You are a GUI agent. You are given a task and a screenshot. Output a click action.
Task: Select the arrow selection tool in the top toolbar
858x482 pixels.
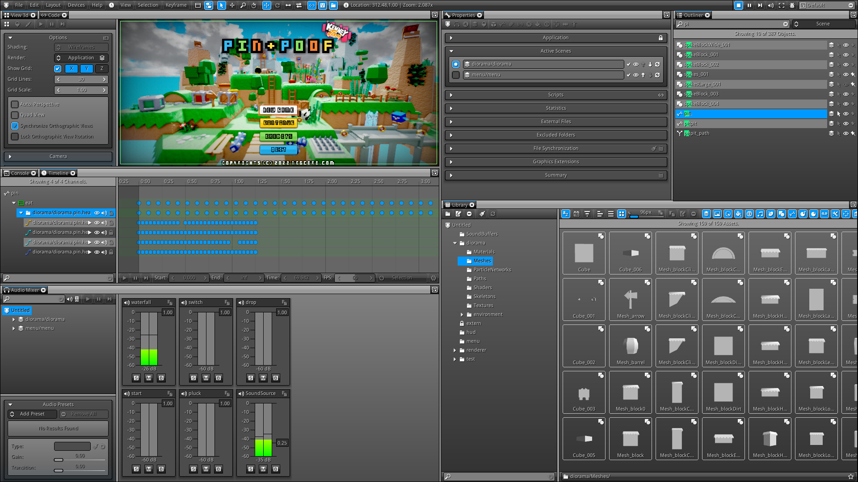pyautogui.click(x=221, y=5)
